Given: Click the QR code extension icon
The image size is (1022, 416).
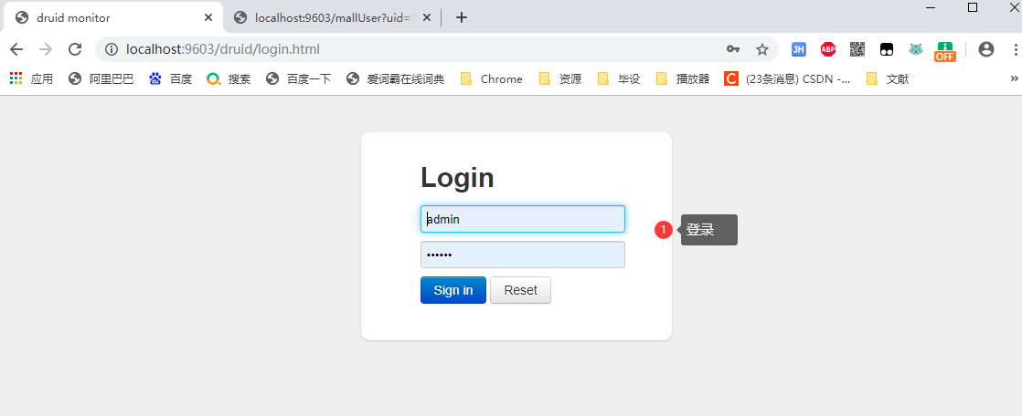Looking at the screenshot, I should [x=857, y=50].
